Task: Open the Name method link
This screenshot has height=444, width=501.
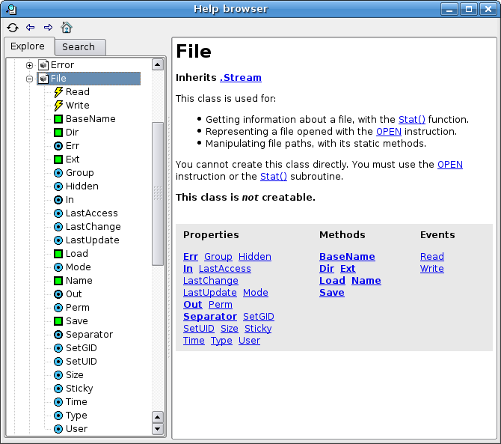Action: click(x=366, y=281)
